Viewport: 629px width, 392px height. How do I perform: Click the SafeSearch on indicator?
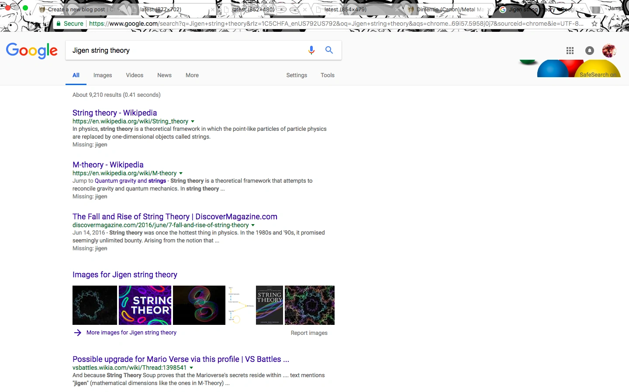(598, 75)
